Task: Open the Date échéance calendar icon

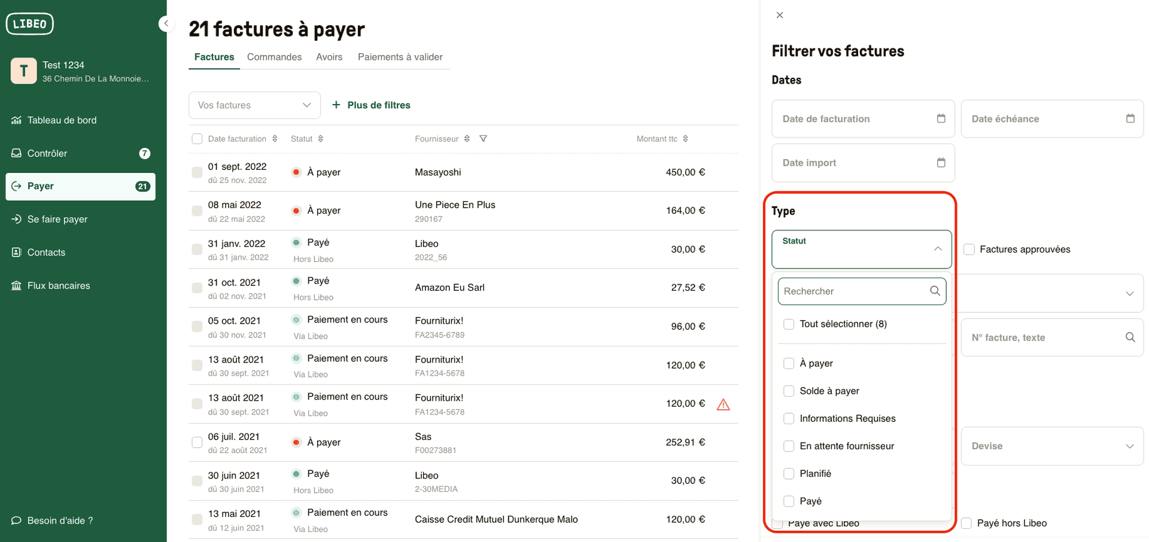Action: tap(1130, 118)
